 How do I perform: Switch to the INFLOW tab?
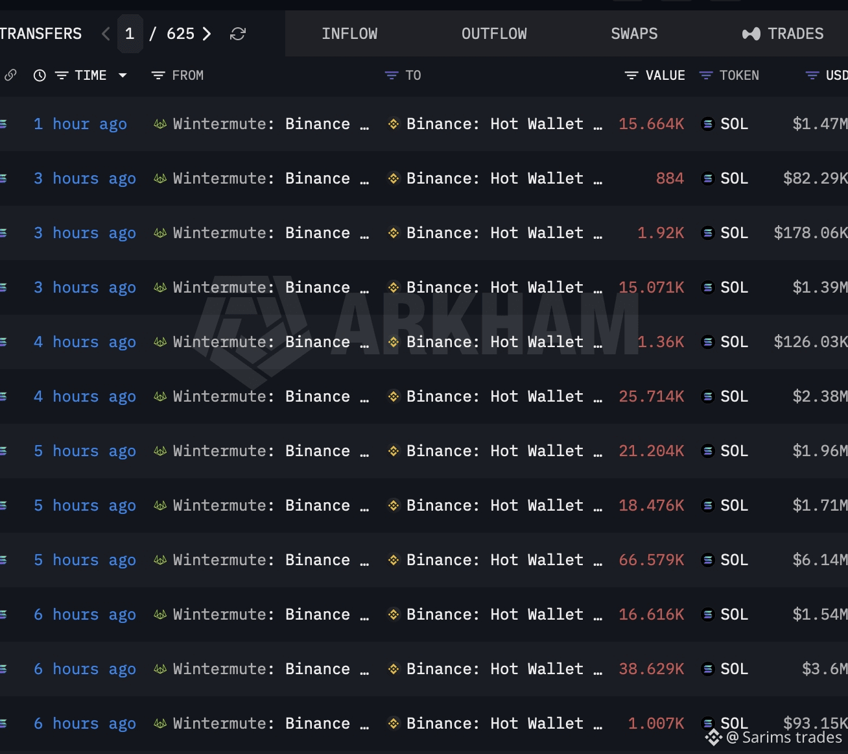pos(349,34)
